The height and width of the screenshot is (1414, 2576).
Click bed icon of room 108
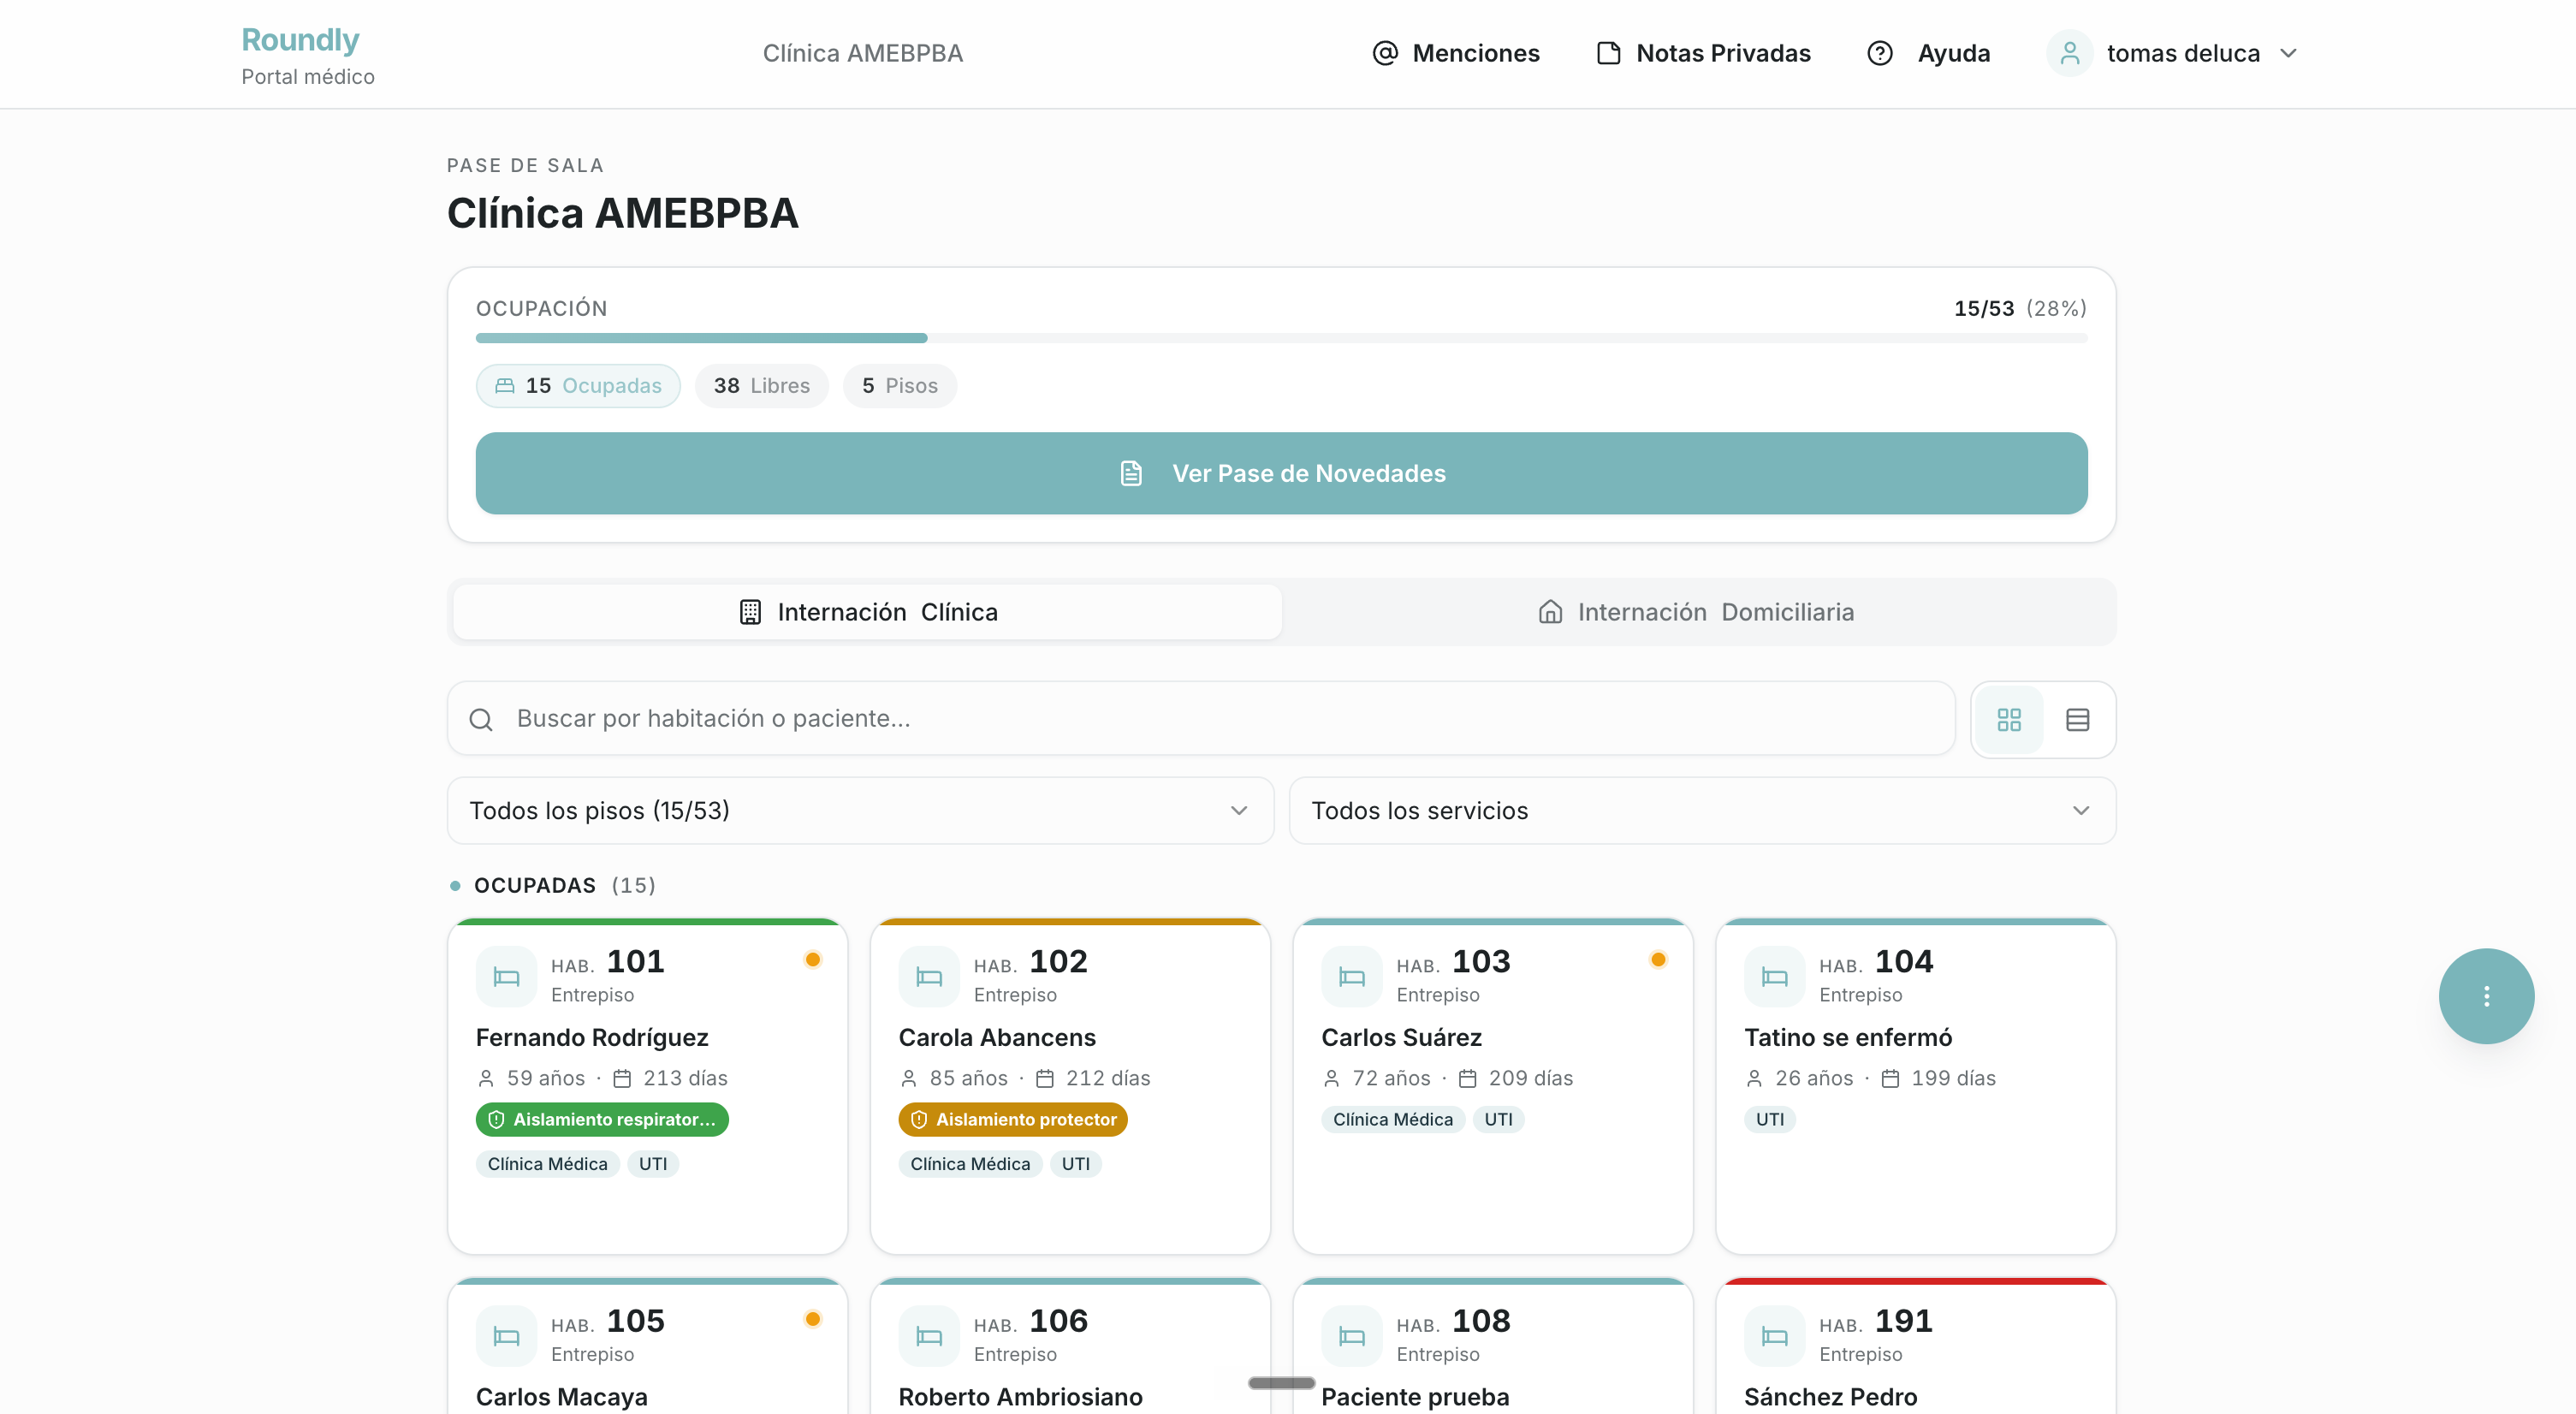click(x=1352, y=1336)
